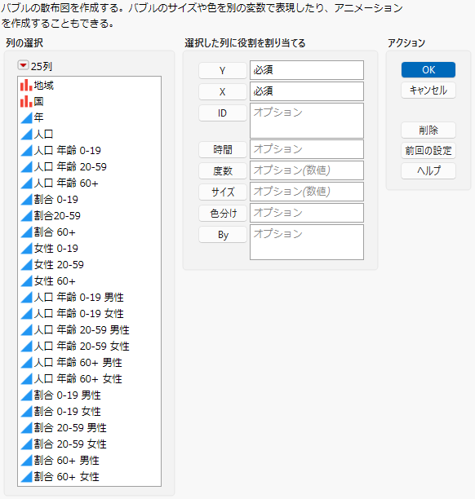This screenshot has height=499, width=475.
Task: Click the ID optional role box
Action: pyautogui.click(x=307, y=121)
